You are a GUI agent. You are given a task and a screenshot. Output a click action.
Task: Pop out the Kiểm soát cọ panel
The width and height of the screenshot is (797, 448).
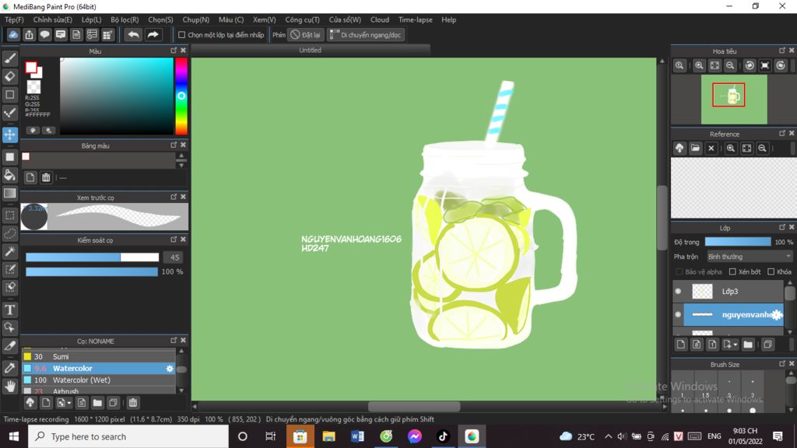coord(174,240)
